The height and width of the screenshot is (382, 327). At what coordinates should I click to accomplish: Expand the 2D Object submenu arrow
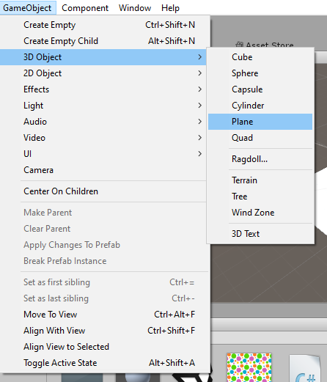pos(199,73)
